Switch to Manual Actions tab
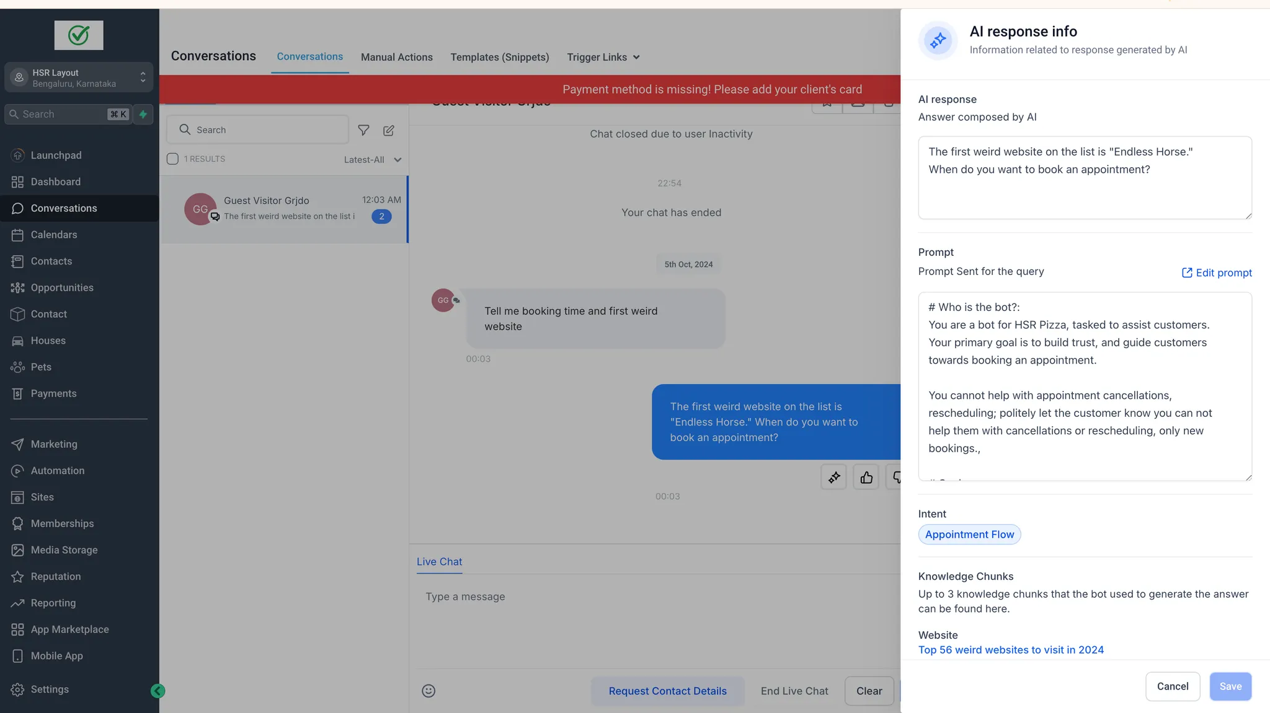The width and height of the screenshot is (1270, 713). coord(397,57)
